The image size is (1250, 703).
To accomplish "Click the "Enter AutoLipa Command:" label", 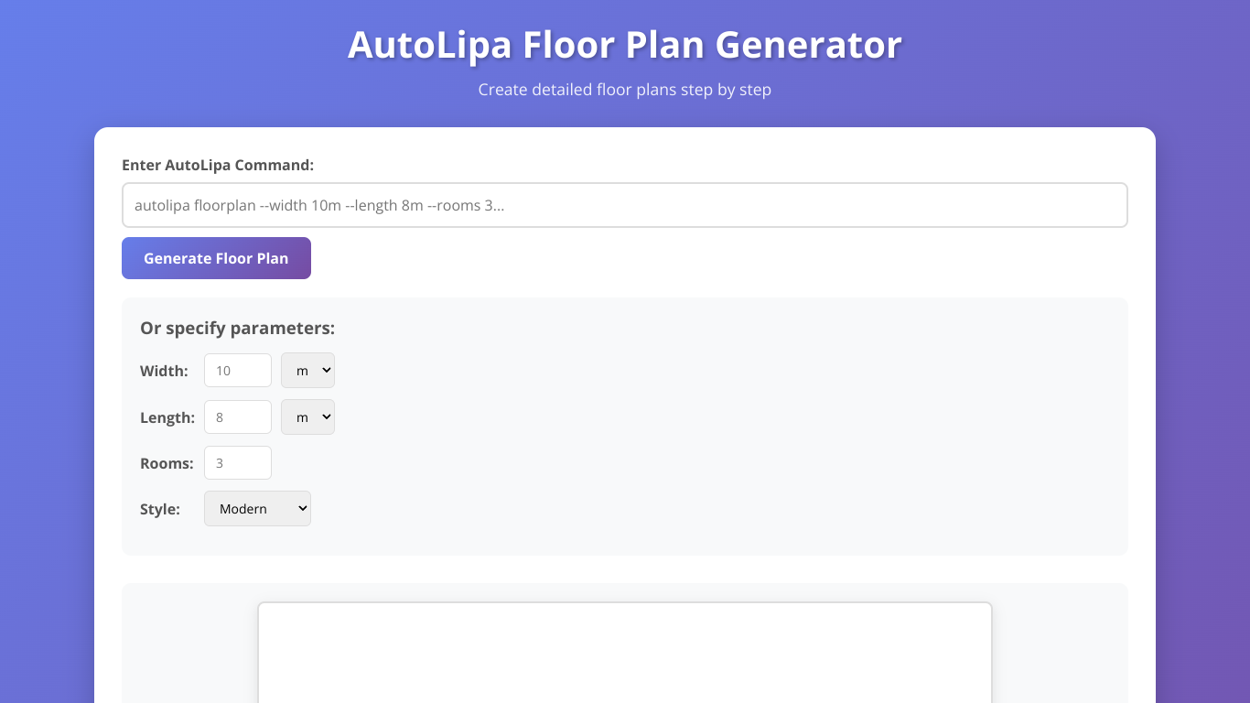I will (218, 166).
